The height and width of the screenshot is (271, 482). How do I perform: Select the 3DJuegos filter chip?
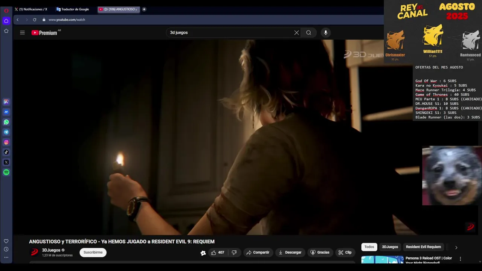(x=390, y=247)
